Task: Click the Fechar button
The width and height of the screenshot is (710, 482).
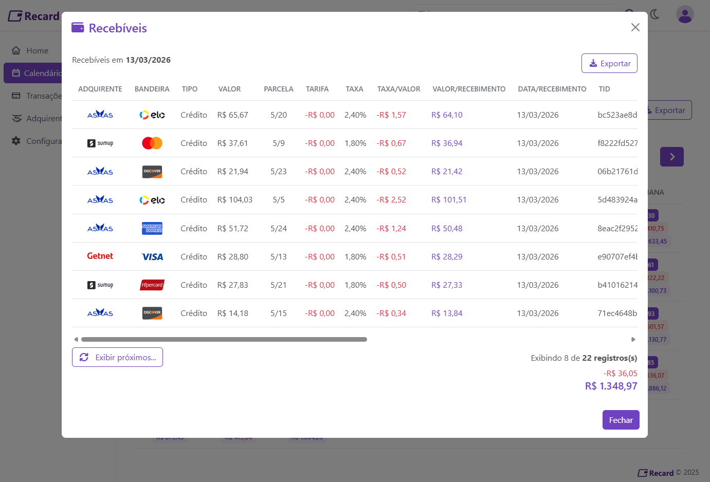Action: 621,420
